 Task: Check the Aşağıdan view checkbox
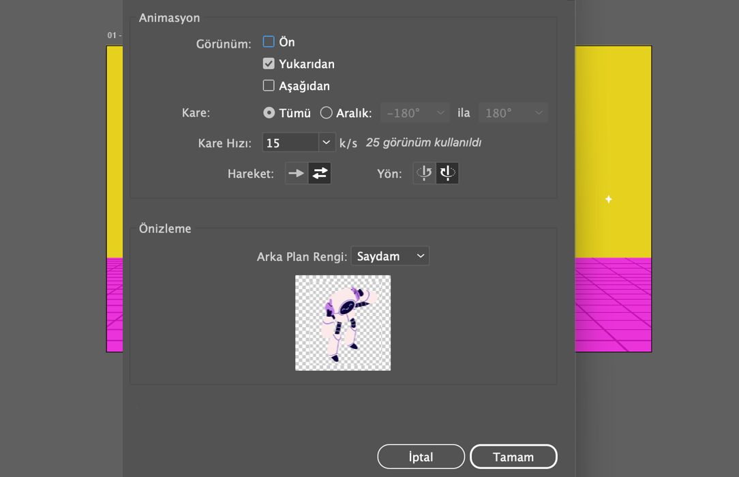[269, 86]
